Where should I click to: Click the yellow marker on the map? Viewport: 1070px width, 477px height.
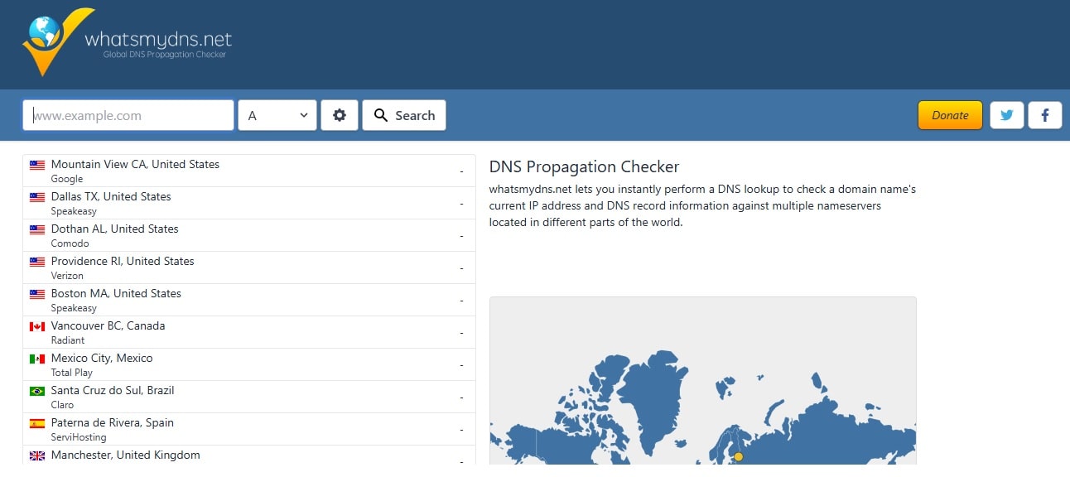coord(739,456)
